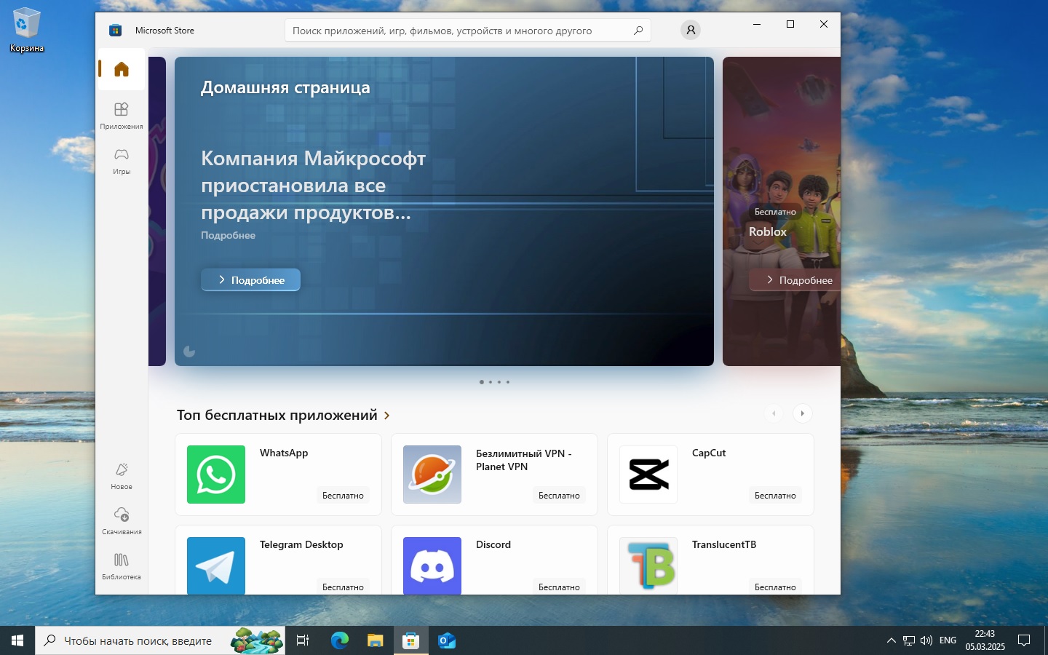Viewport: 1048px width, 655px height.
Task: Open the Новое section in sidebar
Action: (x=122, y=476)
